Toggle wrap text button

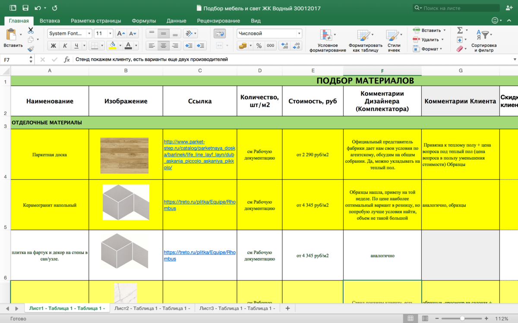pyautogui.click(x=220, y=34)
